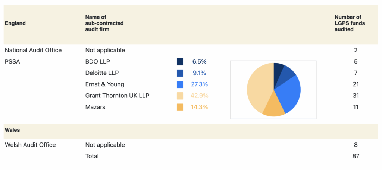Click the 'Name of sub-contracted audit firm' header
This screenshot has height=170, width=382.
point(104,23)
